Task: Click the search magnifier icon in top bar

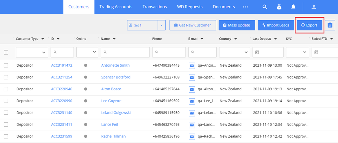Action: tap(265, 7)
